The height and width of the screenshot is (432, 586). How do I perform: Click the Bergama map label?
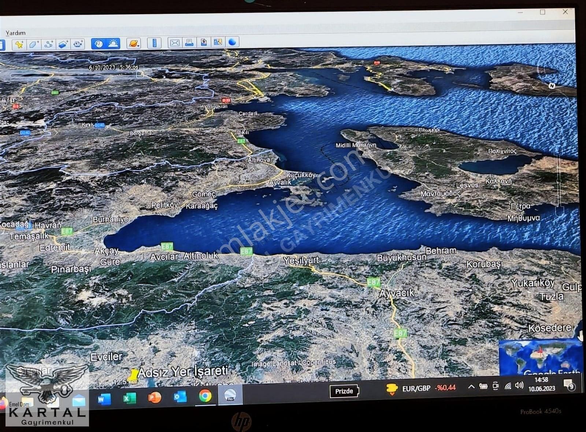pos(141,133)
